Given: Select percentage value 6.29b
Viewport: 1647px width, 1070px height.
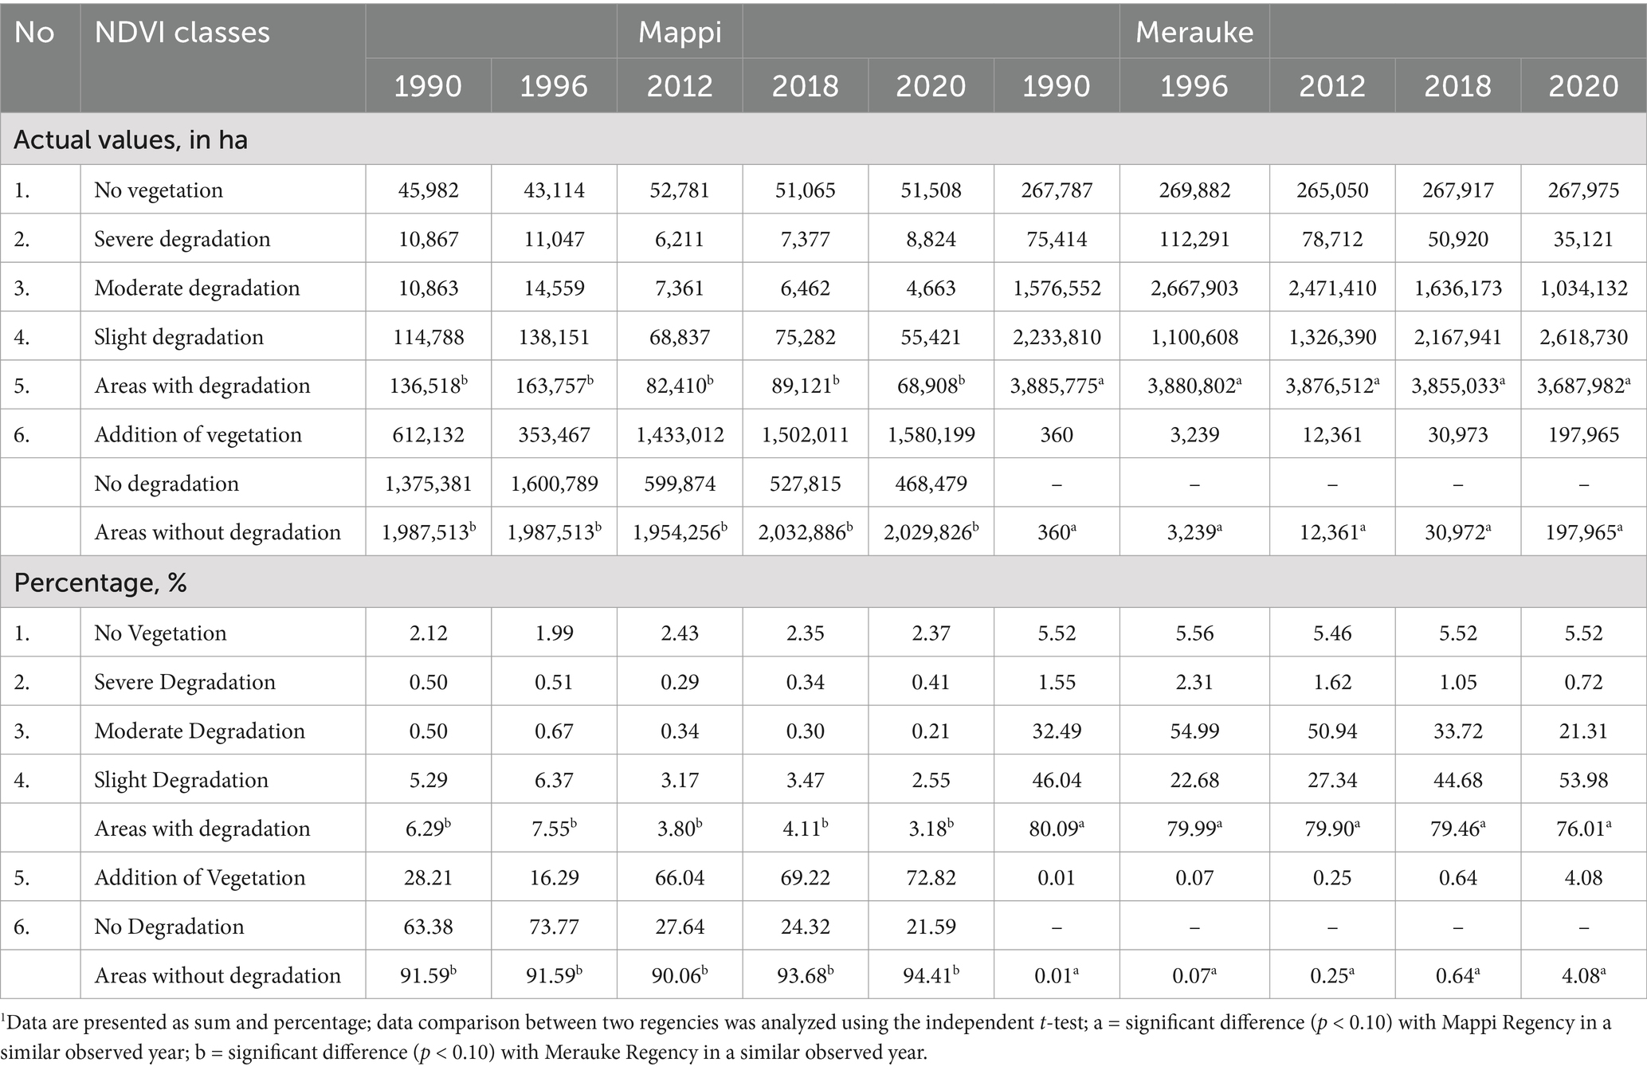Looking at the screenshot, I should tap(429, 828).
